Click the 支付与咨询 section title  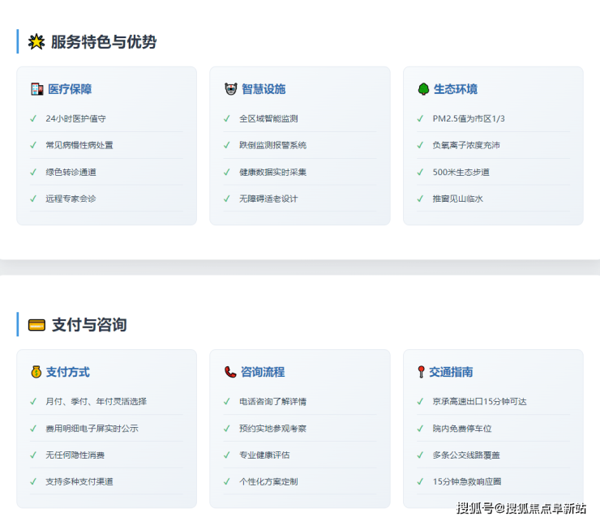(89, 325)
